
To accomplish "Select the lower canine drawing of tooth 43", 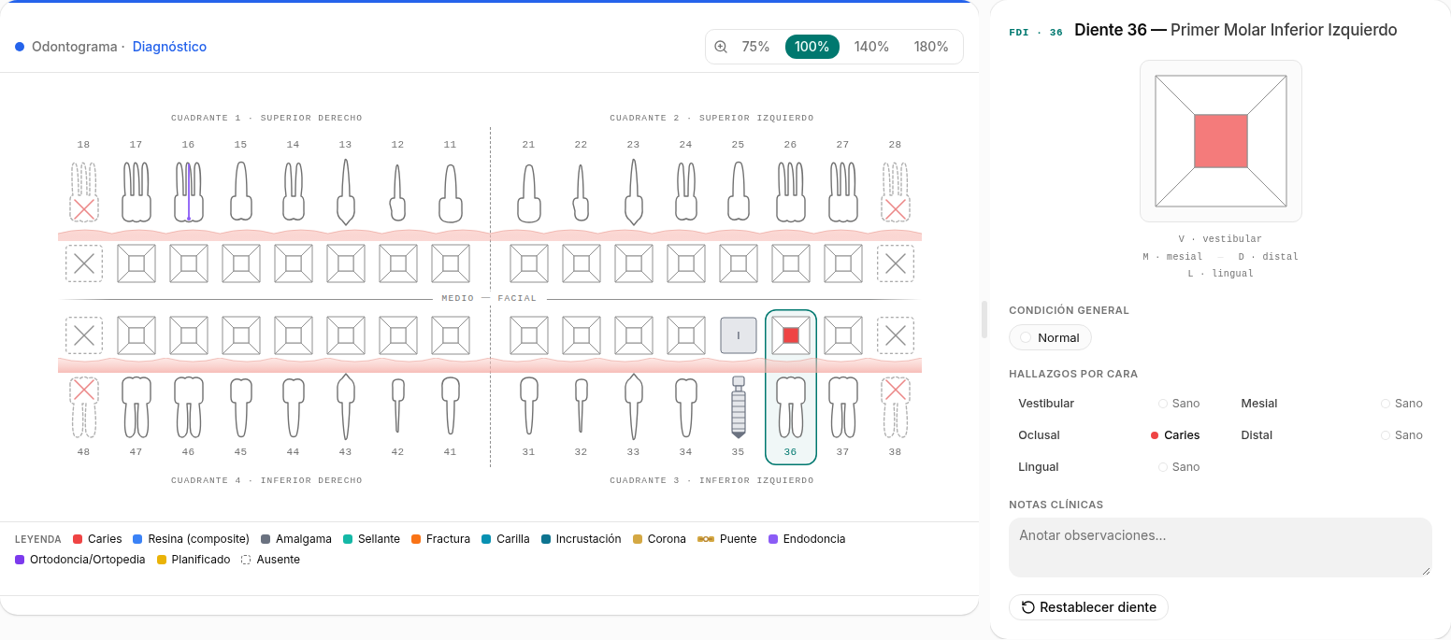I will (x=346, y=407).
